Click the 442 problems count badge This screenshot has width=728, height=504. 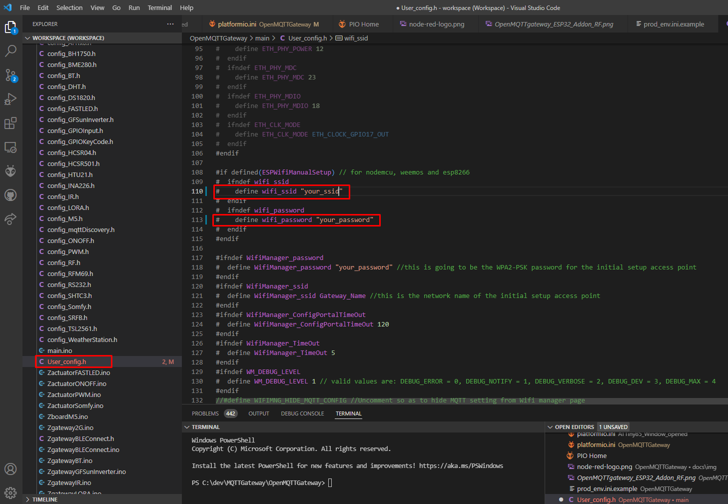coord(230,413)
